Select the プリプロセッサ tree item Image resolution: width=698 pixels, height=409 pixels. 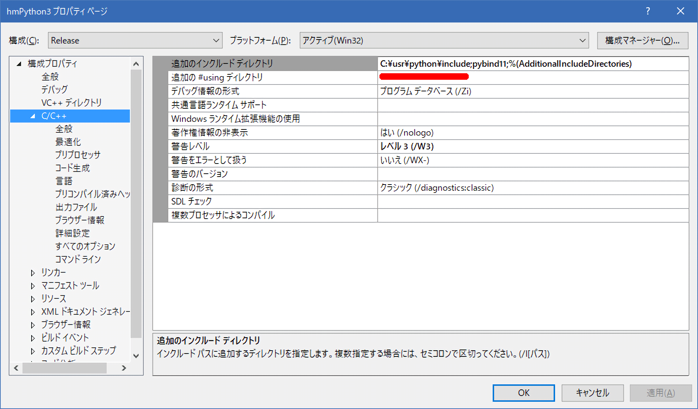[x=78, y=155]
